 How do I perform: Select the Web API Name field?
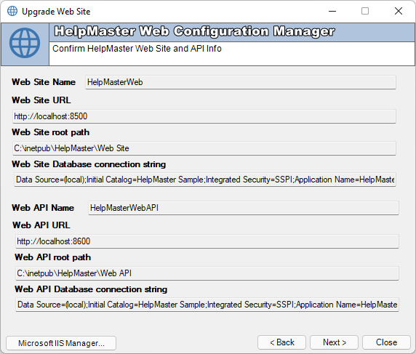(244, 208)
